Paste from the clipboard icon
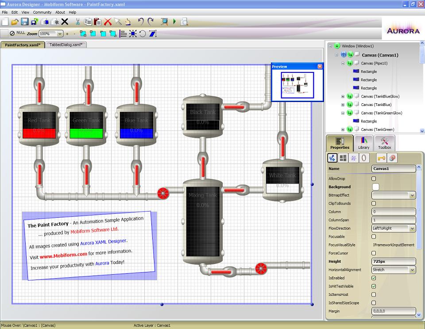Viewport: 425px width, 329px height. click(x=97, y=22)
